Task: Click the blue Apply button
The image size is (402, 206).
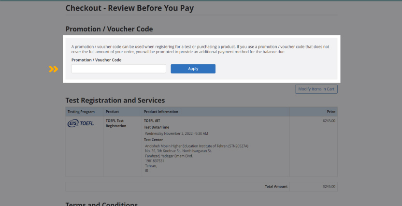Action: click(x=193, y=69)
